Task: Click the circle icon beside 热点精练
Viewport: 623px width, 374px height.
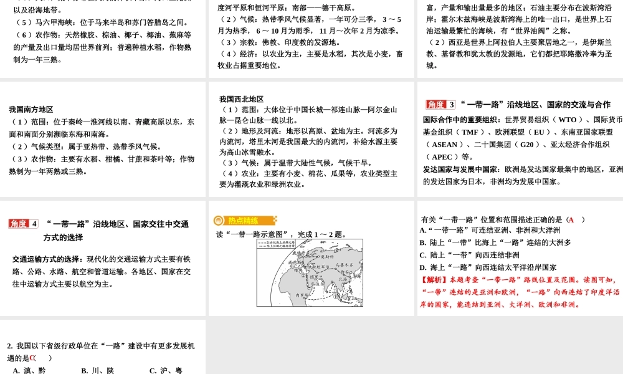Action: pyautogui.click(x=219, y=221)
